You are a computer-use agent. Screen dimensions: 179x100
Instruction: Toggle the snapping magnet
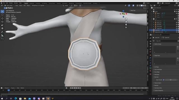click(x=75, y=6)
